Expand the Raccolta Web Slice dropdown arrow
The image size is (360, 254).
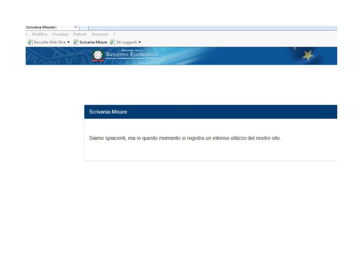pos(68,42)
